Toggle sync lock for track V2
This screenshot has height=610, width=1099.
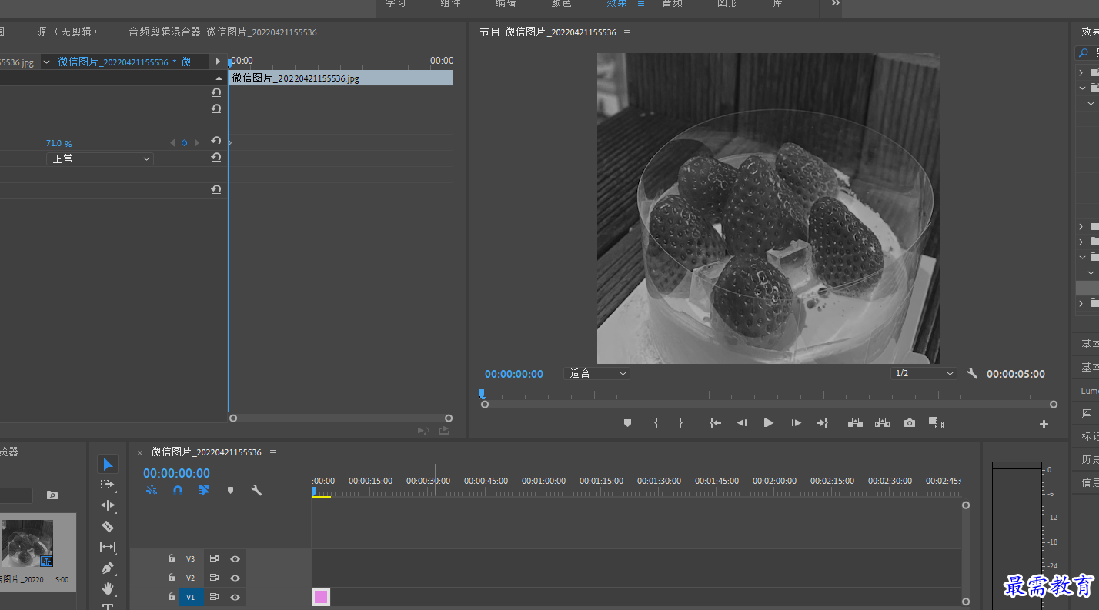(215, 578)
